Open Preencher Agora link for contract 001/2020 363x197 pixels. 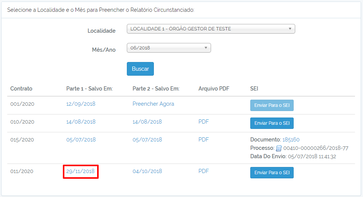click(x=153, y=104)
